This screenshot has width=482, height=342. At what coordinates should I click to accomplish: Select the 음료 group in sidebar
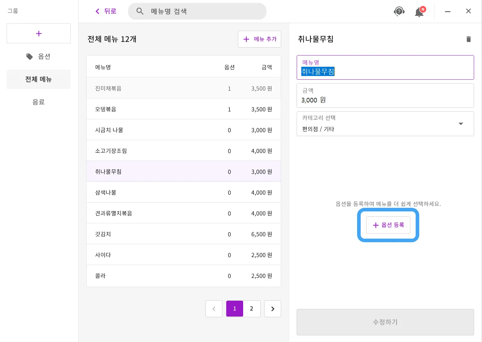point(39,102)
